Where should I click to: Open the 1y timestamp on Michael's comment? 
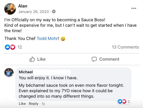point(43,104)
